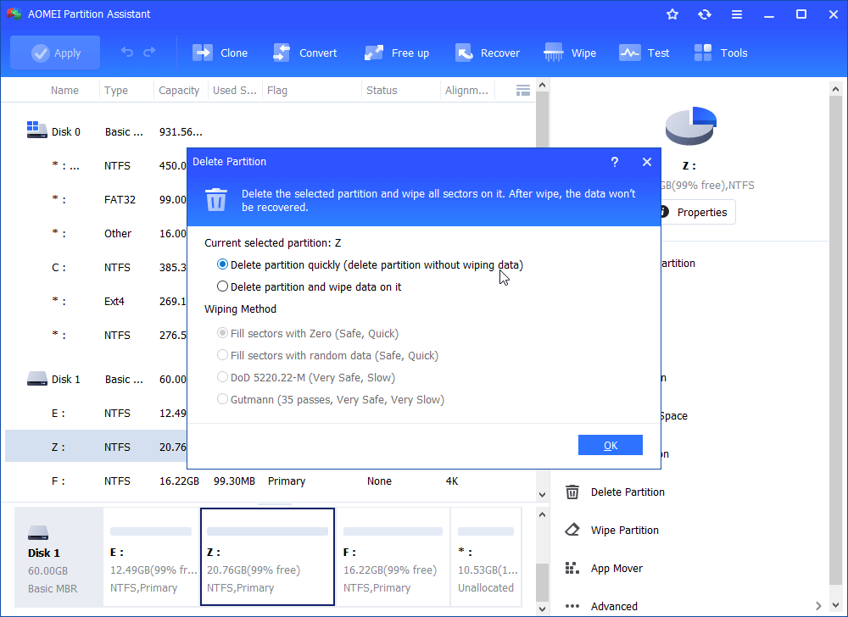Click Delete Partition in the side panel
This screenshot has width=848, height=617.
click(614, 492)
